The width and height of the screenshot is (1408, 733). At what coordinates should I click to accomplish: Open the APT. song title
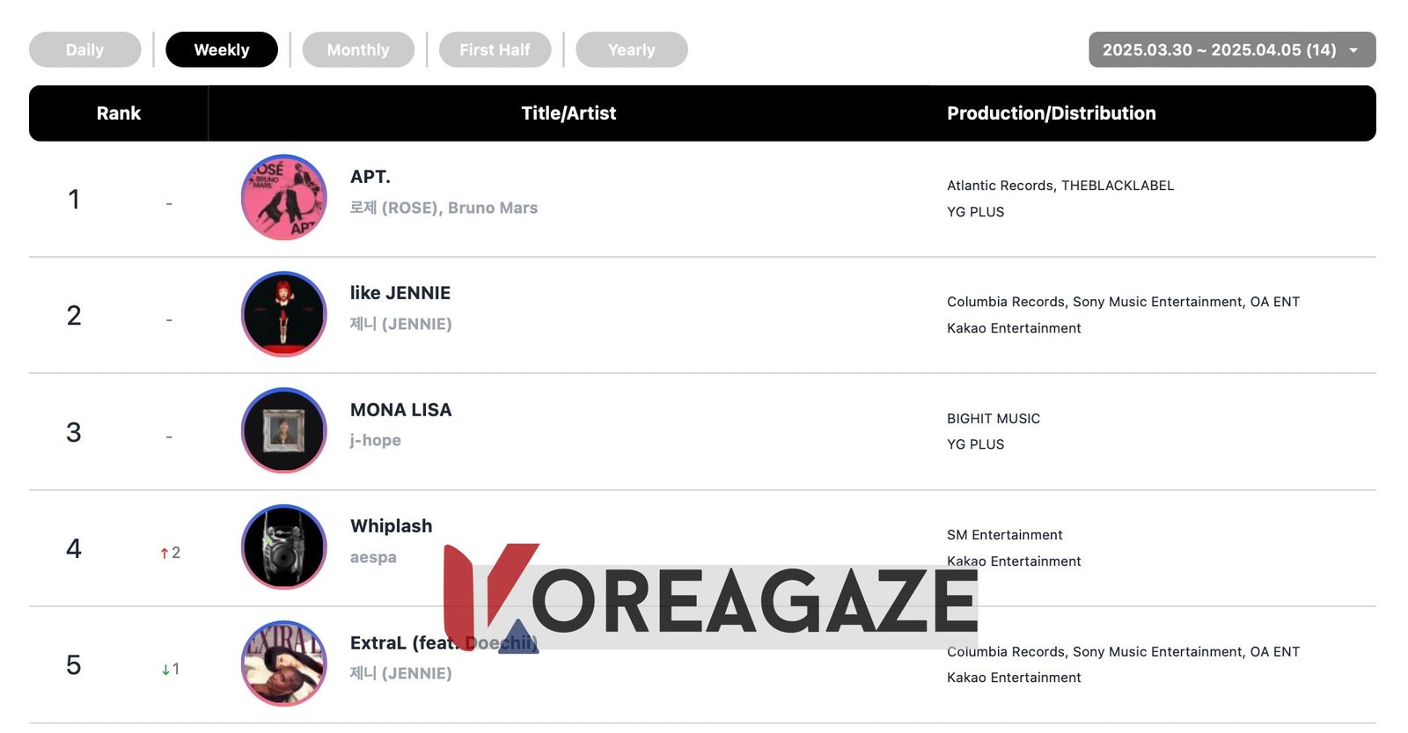point(370,177)
